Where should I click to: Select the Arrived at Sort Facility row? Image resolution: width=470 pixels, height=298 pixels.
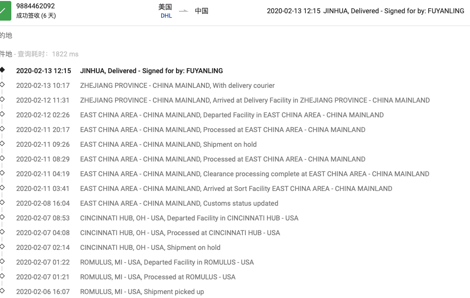(x=204, y=189)
